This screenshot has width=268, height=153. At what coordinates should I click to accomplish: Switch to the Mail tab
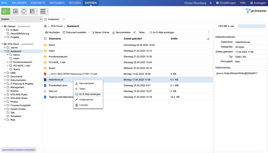[4, 3]
